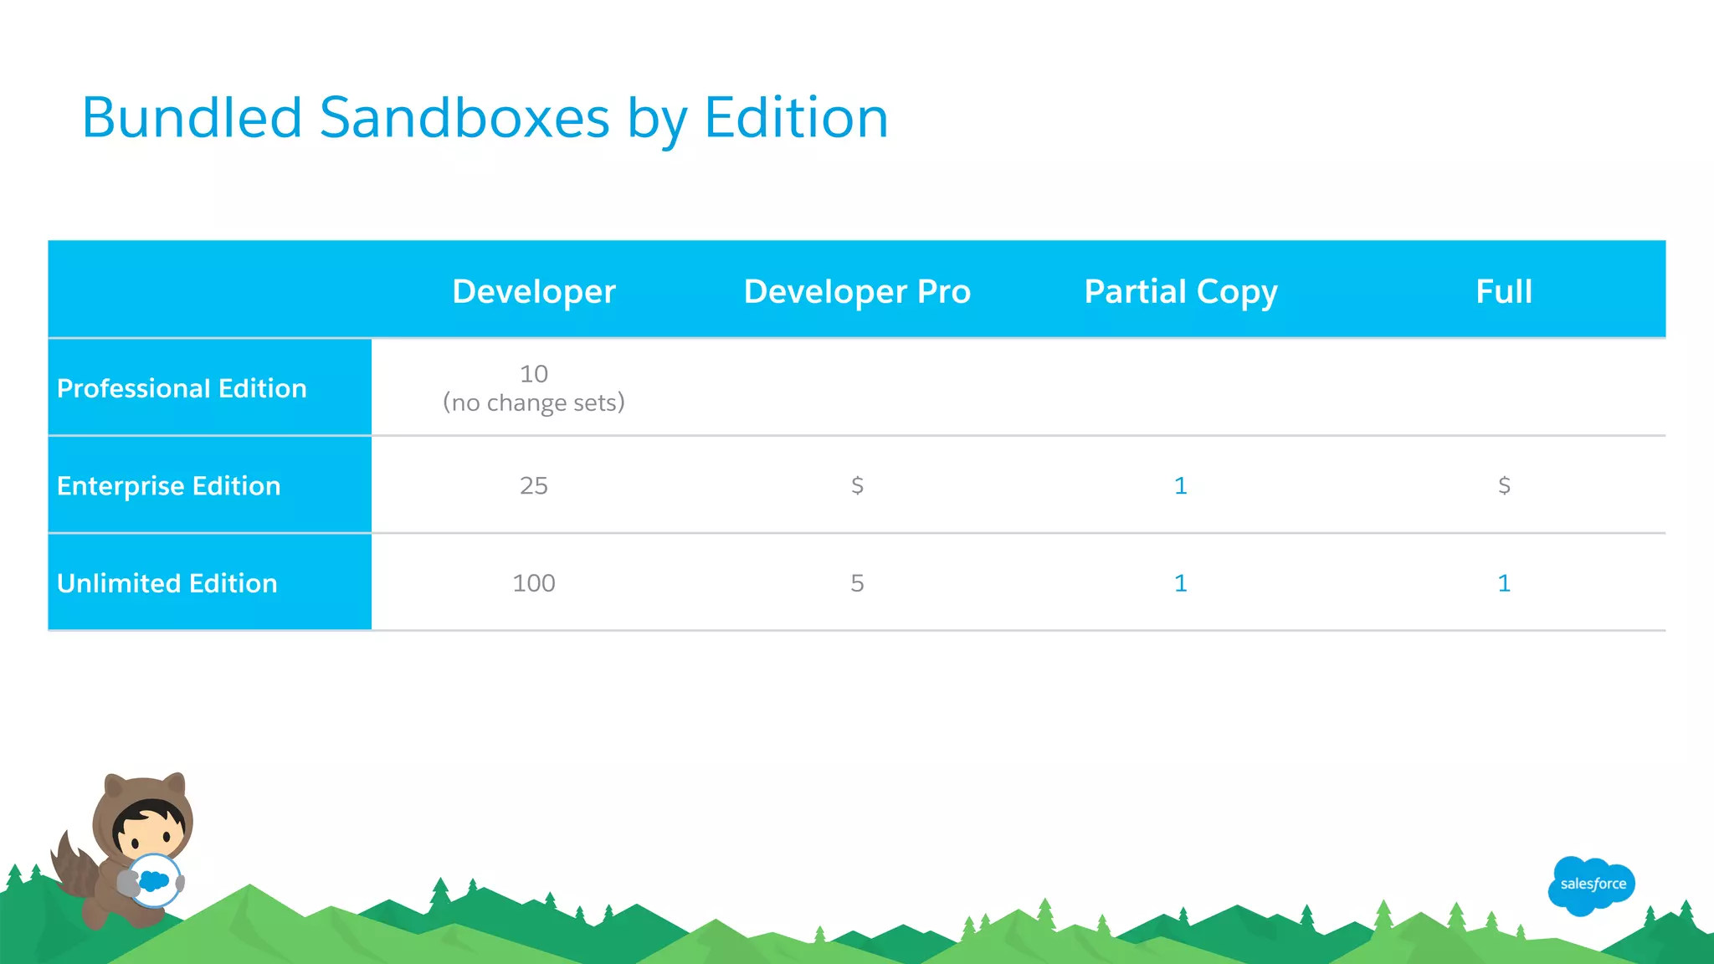Viewport: 1714px width, 964px height.
Task: Click the Unlimited Full value 1
Action: [1504, 583]
